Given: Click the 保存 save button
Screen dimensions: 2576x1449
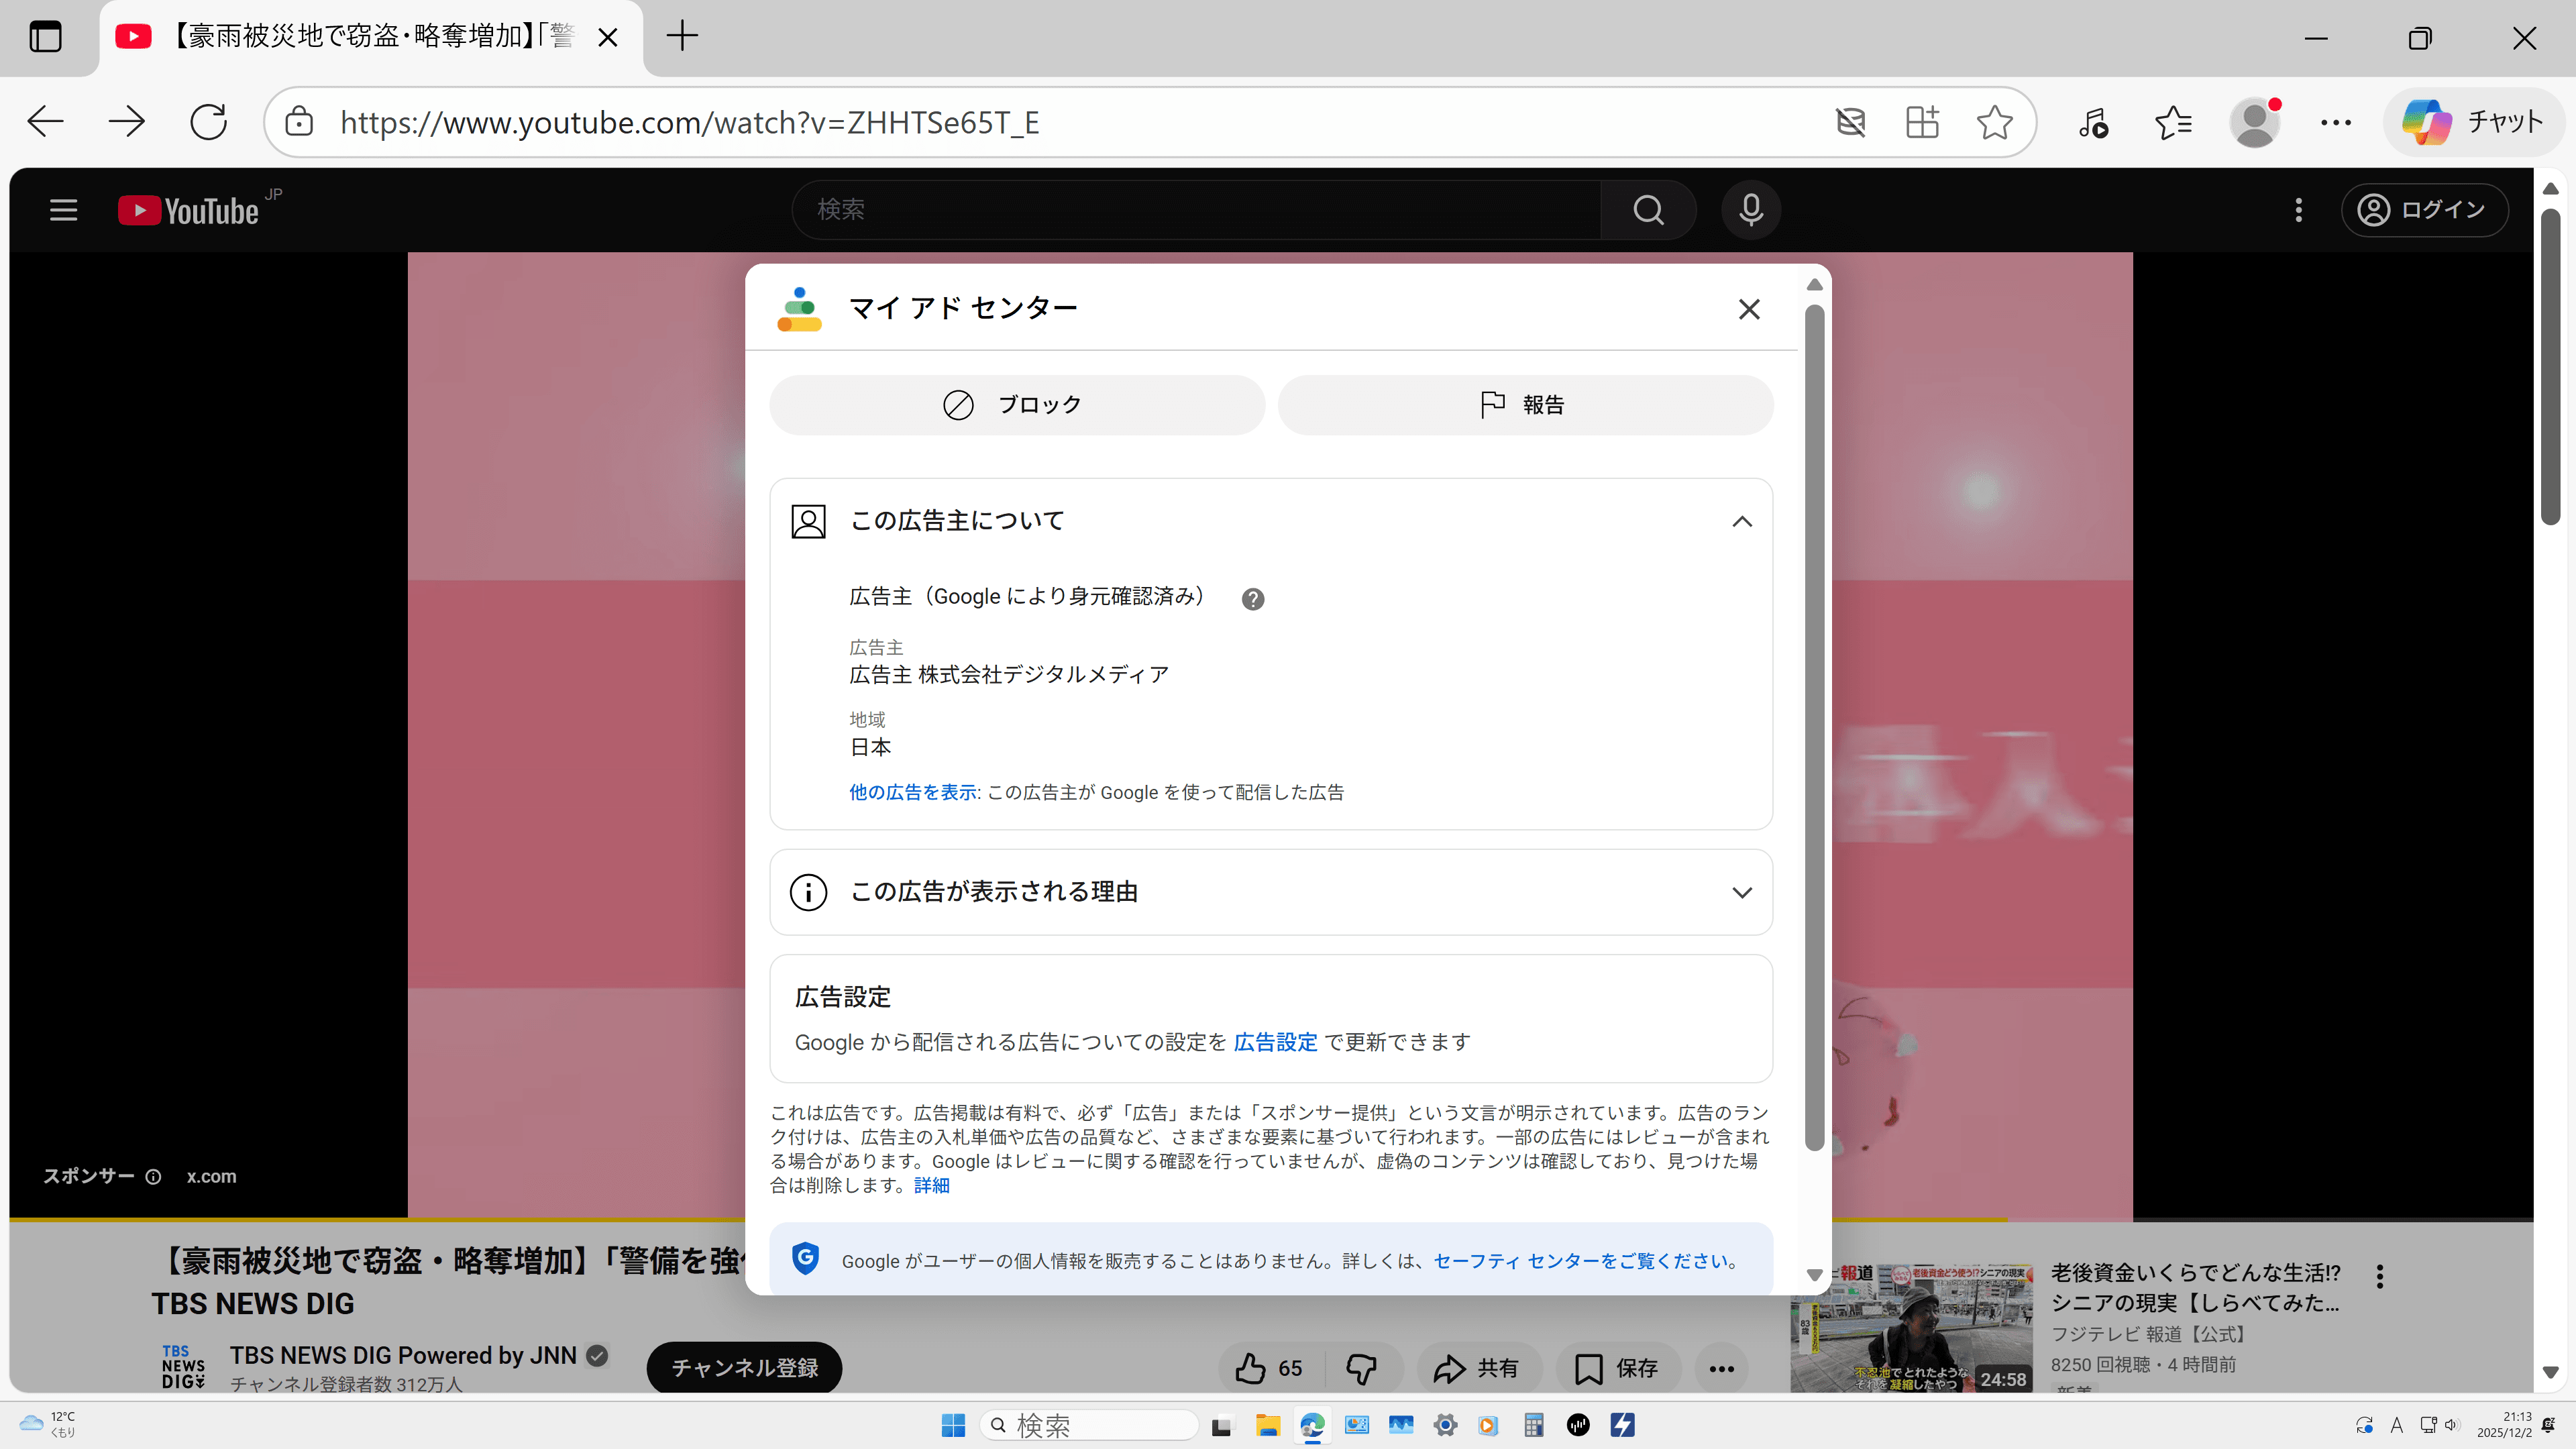Looking at the screenshot, I should 1617,1368.
